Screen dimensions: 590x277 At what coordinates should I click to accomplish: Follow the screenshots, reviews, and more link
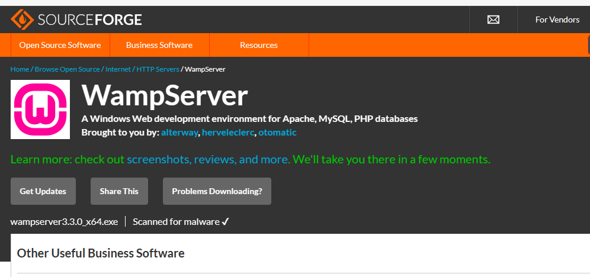click(208, 159)
